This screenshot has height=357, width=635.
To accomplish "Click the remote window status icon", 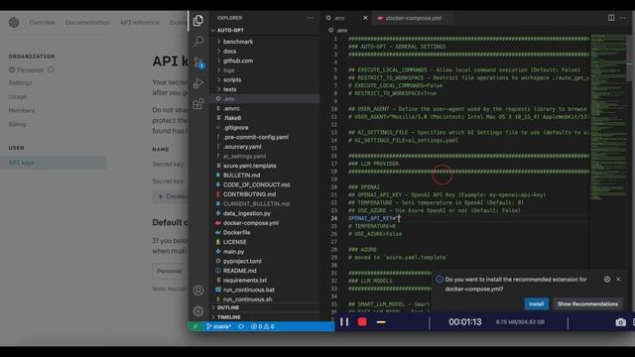I will pyautogui.click(x=195, y=326).
